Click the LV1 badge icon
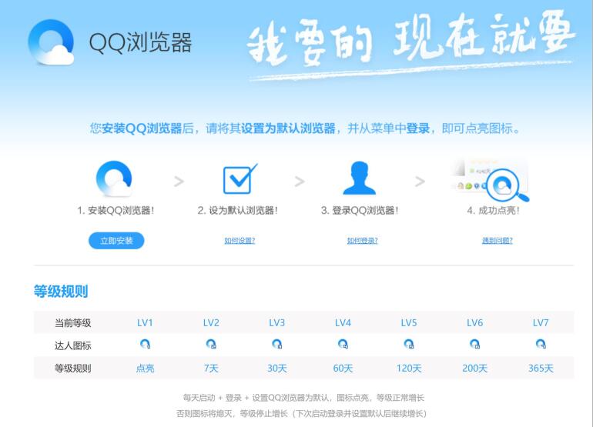 click(146, 344)
